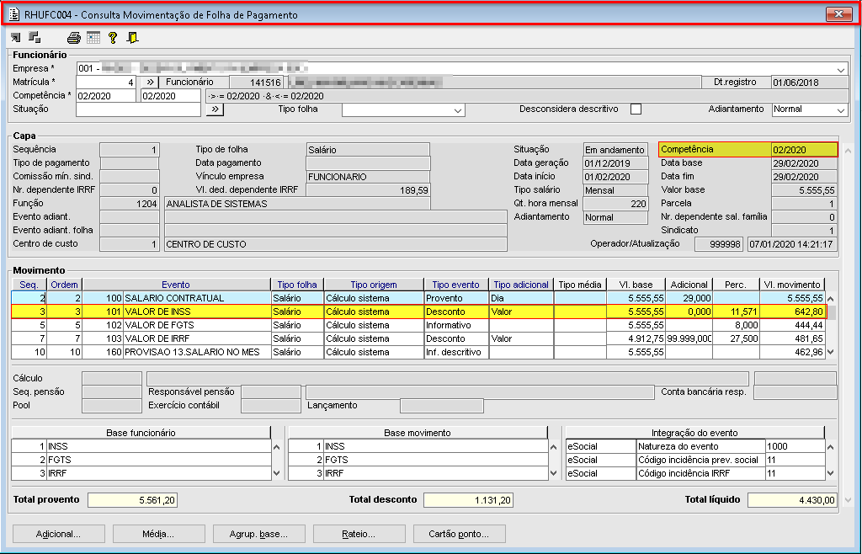Screen dimensions: 862x554
Task: Open the calendar grid toolbar icon
Action: pyautogui.click(x=93, y=37)
